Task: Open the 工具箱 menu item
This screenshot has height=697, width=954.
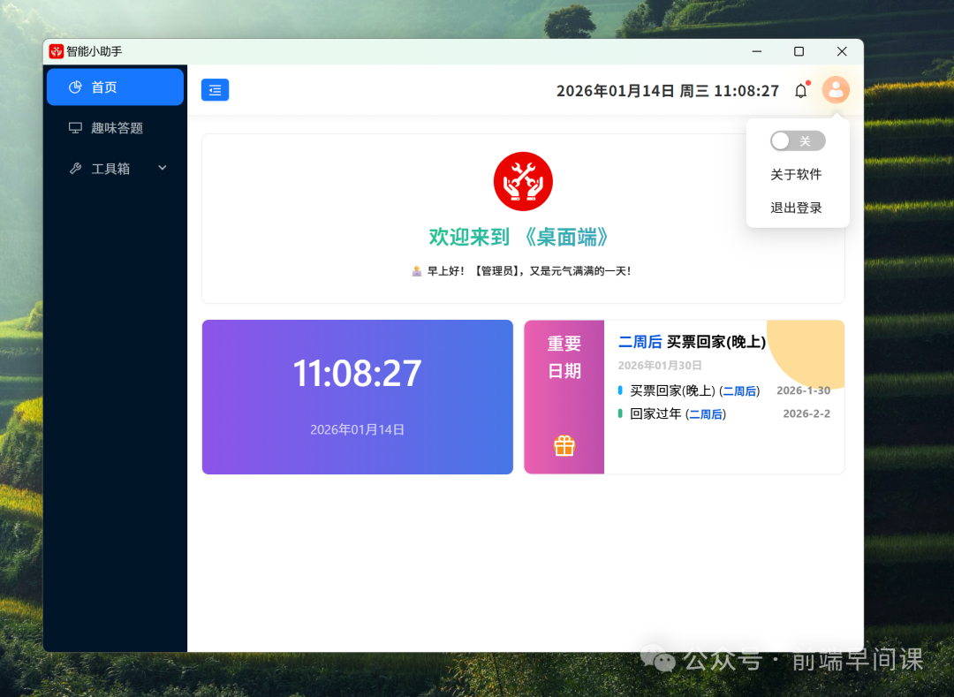Action: [x=115, y=169]
